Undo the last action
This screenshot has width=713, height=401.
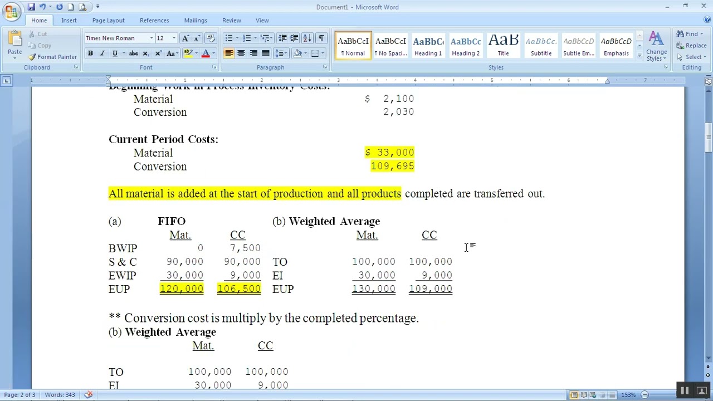point(43,7)
